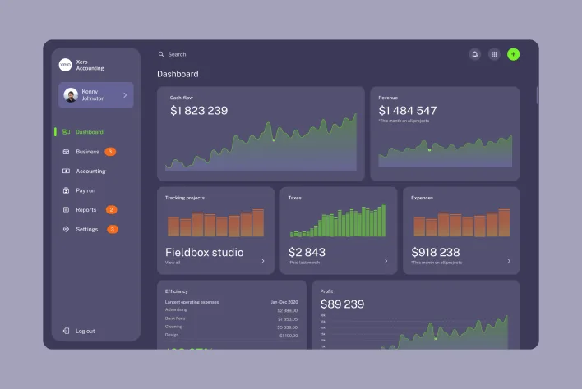Click the Dashboard page heading
The height and width of the screenshot is (389, 582).
click(x=178, y=74)
